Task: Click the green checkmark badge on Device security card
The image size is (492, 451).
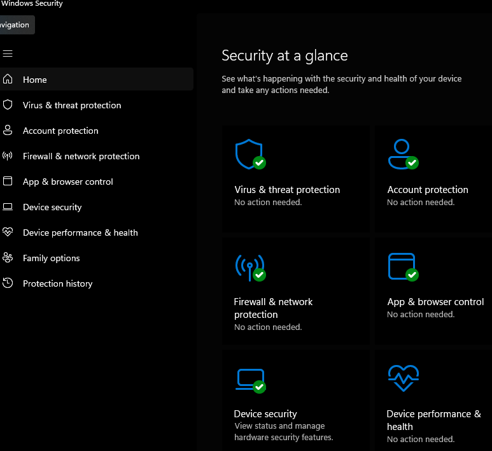Action: [x=259, y=387]
